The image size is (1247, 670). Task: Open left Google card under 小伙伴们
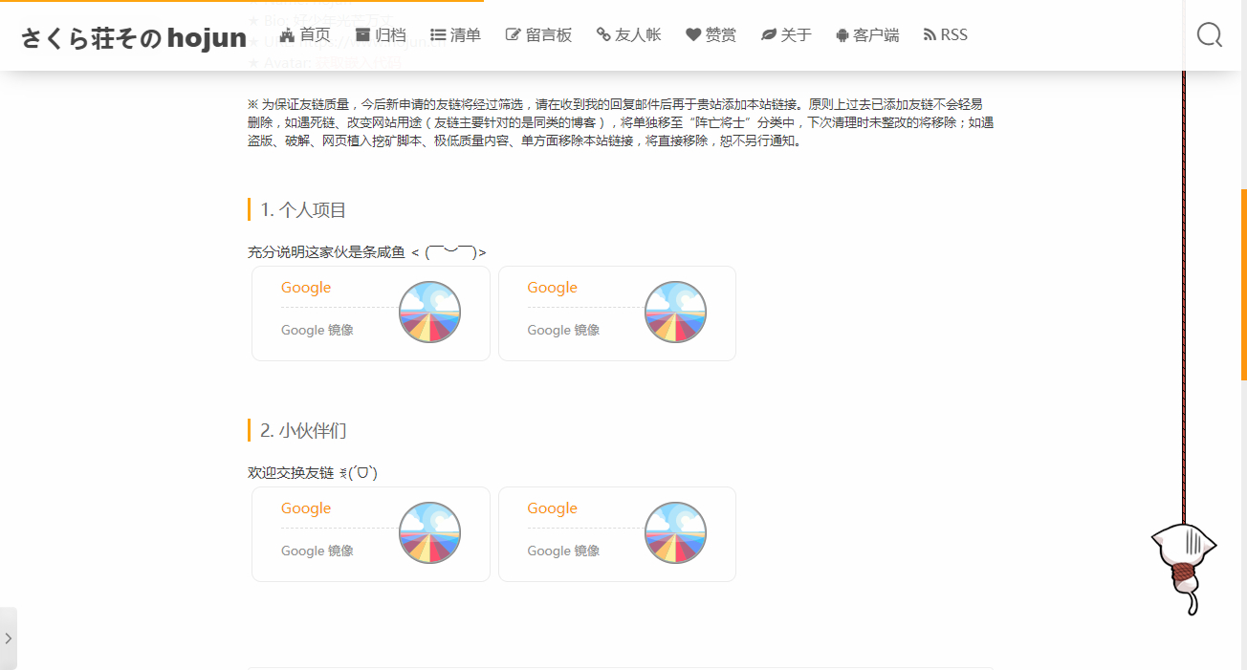coord(371,534)
